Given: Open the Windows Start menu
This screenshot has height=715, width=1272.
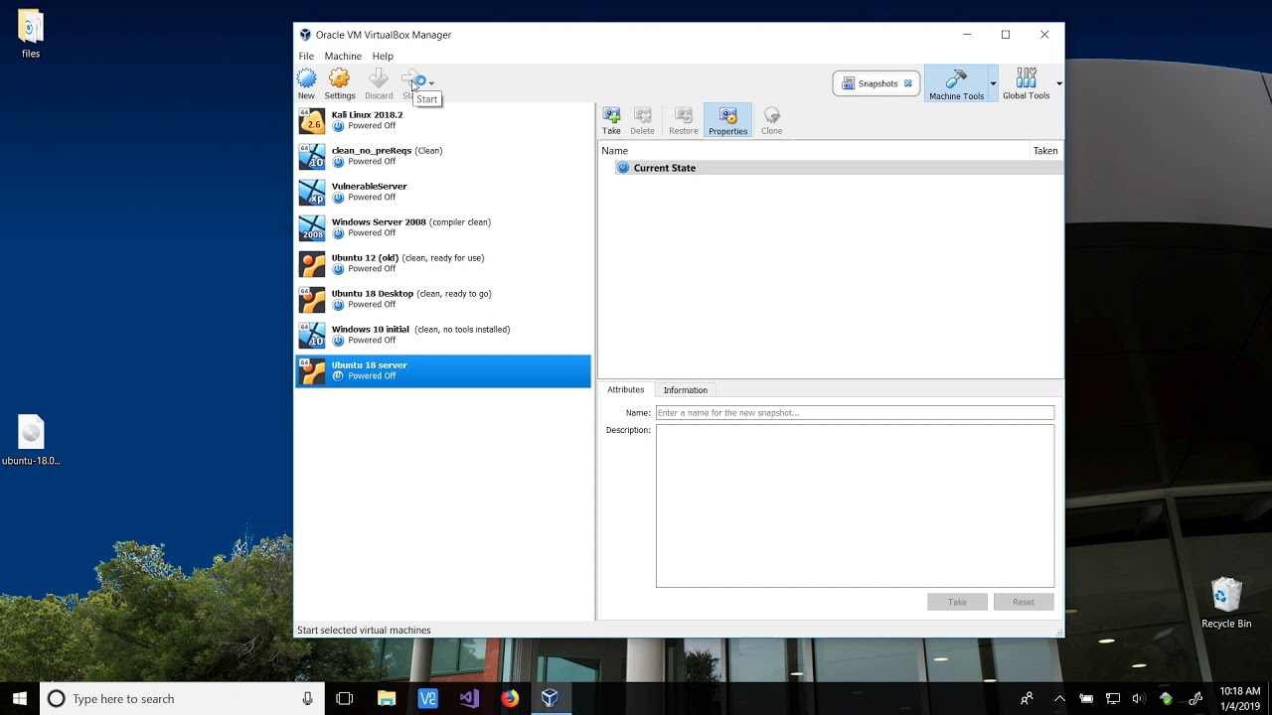Looking at the screenshot, I should (19, 698).
